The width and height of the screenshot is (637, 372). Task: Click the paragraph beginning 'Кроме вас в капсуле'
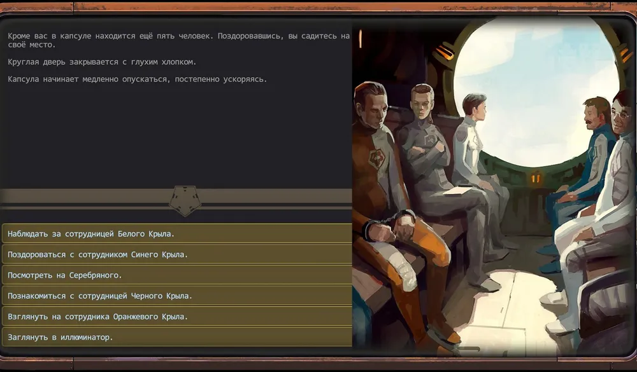click(179, 40)
